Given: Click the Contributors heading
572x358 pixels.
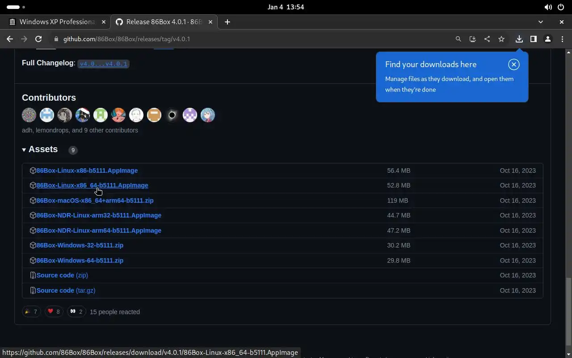Looking at the screenshot, I should coord(49,98).
